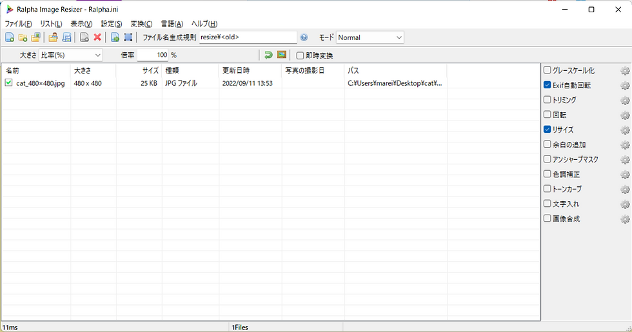Click the ファイル名生成規則 input field
This screenshot has width=632, height=332.
pos(248,37)
